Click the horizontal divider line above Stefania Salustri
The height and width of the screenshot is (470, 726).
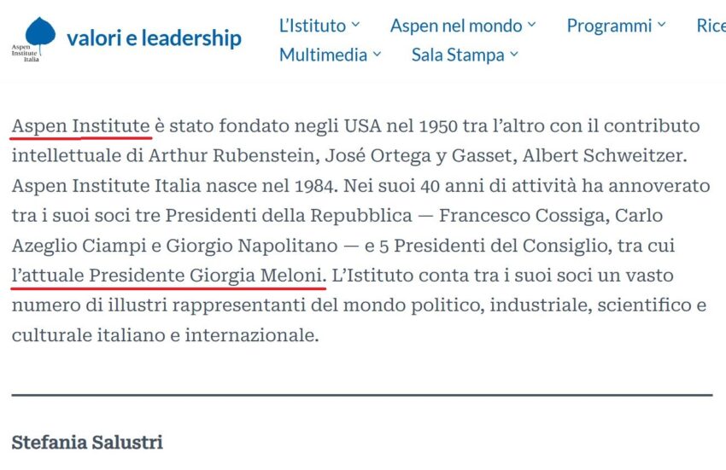point(362,395)
